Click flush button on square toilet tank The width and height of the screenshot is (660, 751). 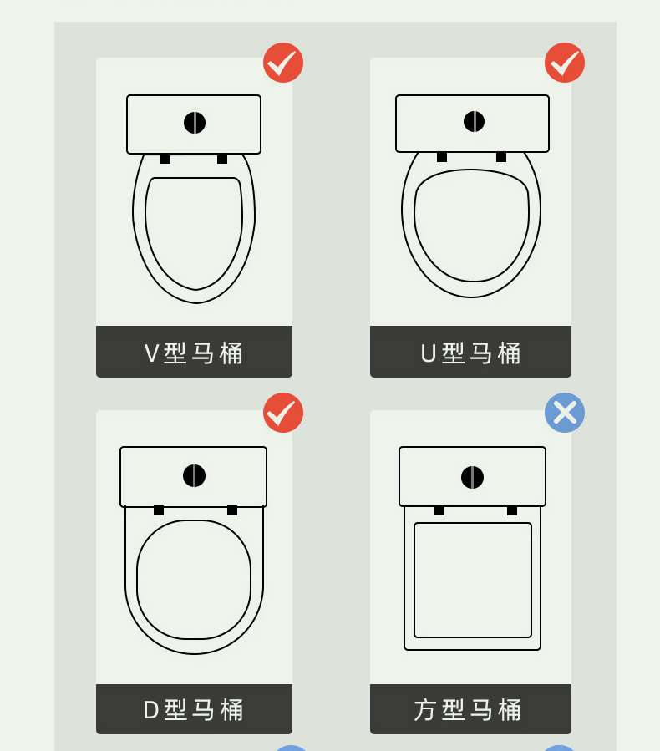tap(472, 477)
